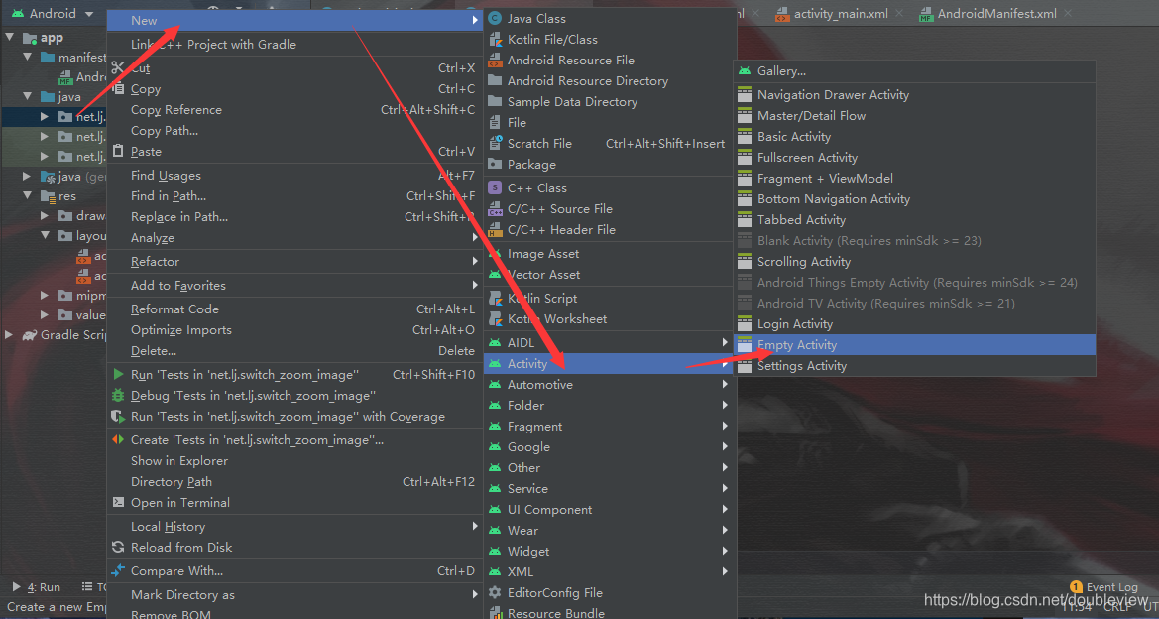Click the Copy clipboard icon
Screen dimensions: 1159x619
(118, 88)
